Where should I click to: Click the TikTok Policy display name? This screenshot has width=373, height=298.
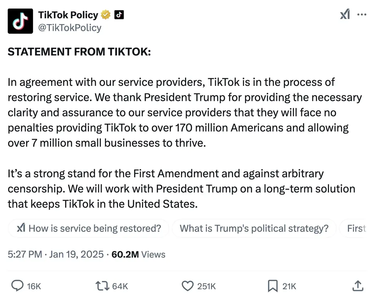68,15
